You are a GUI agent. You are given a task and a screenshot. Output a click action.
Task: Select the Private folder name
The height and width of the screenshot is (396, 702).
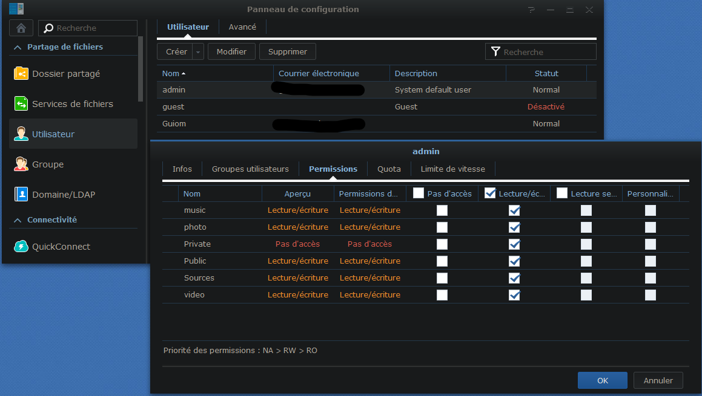pos(197,244)
